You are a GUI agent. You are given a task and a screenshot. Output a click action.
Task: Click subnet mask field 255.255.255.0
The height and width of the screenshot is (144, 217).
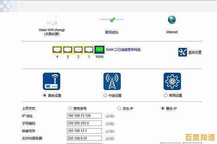84,123
